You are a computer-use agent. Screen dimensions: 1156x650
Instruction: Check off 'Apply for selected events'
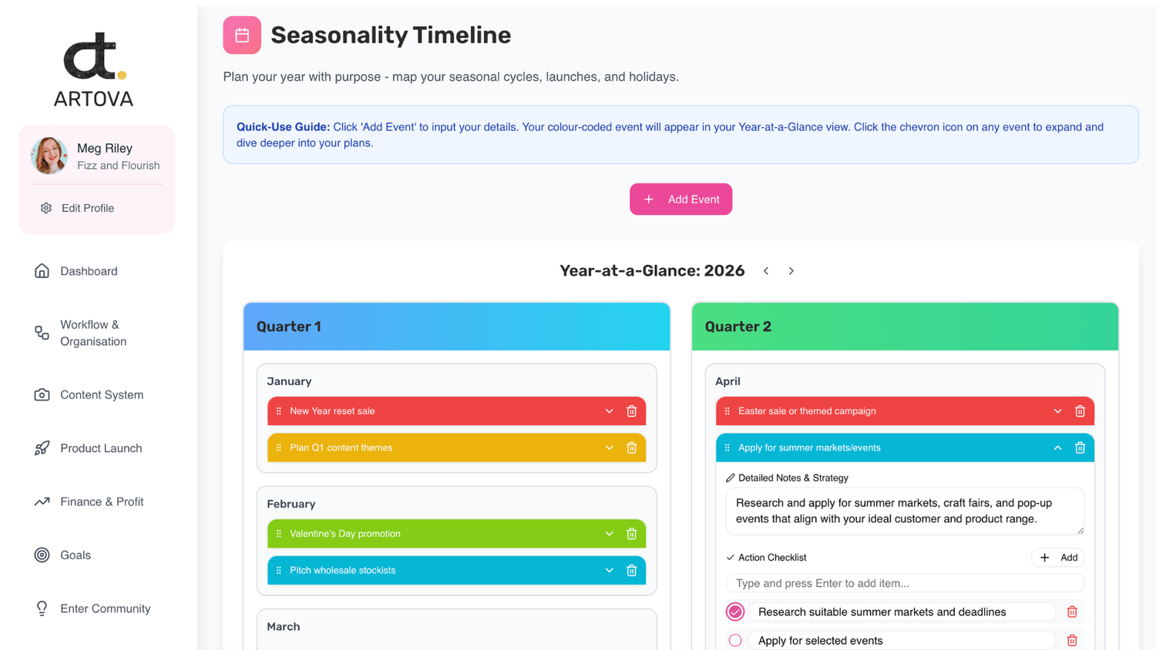tap(735, 641)
